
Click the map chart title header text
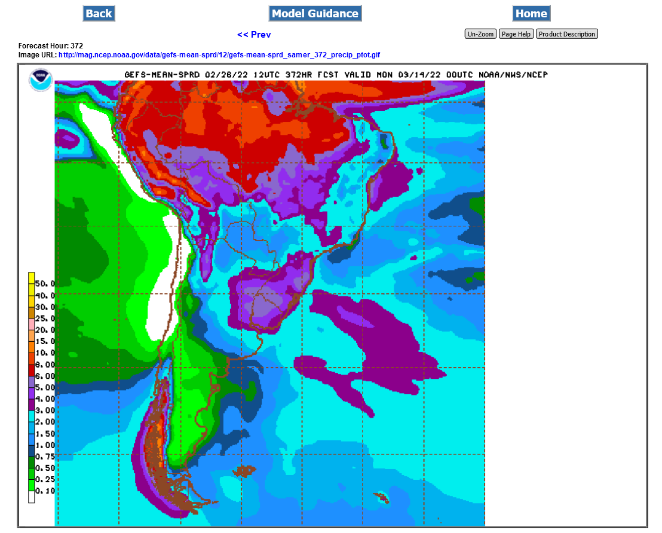click(x=336, y=75)
